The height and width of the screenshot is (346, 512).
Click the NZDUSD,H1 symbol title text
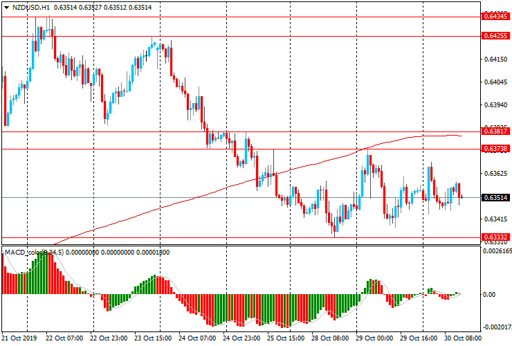point(30,8)
